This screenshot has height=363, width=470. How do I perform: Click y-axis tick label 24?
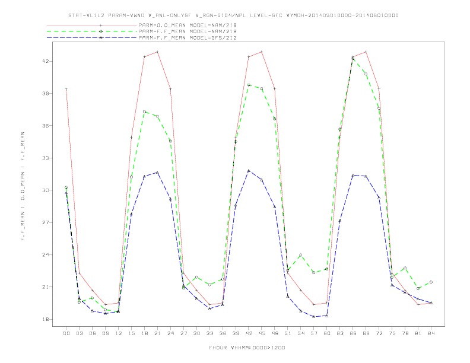(x=45, y=255)
